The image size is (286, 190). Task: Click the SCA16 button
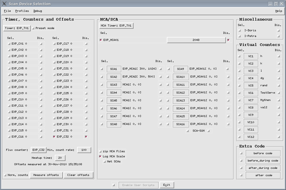[181, 124]
